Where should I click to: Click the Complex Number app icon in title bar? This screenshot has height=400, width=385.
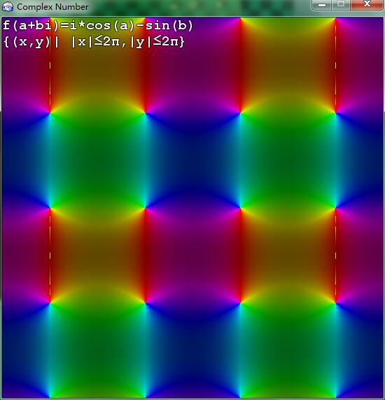pyautogui.click(x=7, y=6)
